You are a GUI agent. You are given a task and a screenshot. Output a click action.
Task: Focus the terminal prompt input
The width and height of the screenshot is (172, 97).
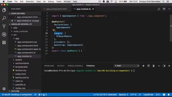point(134,71)
